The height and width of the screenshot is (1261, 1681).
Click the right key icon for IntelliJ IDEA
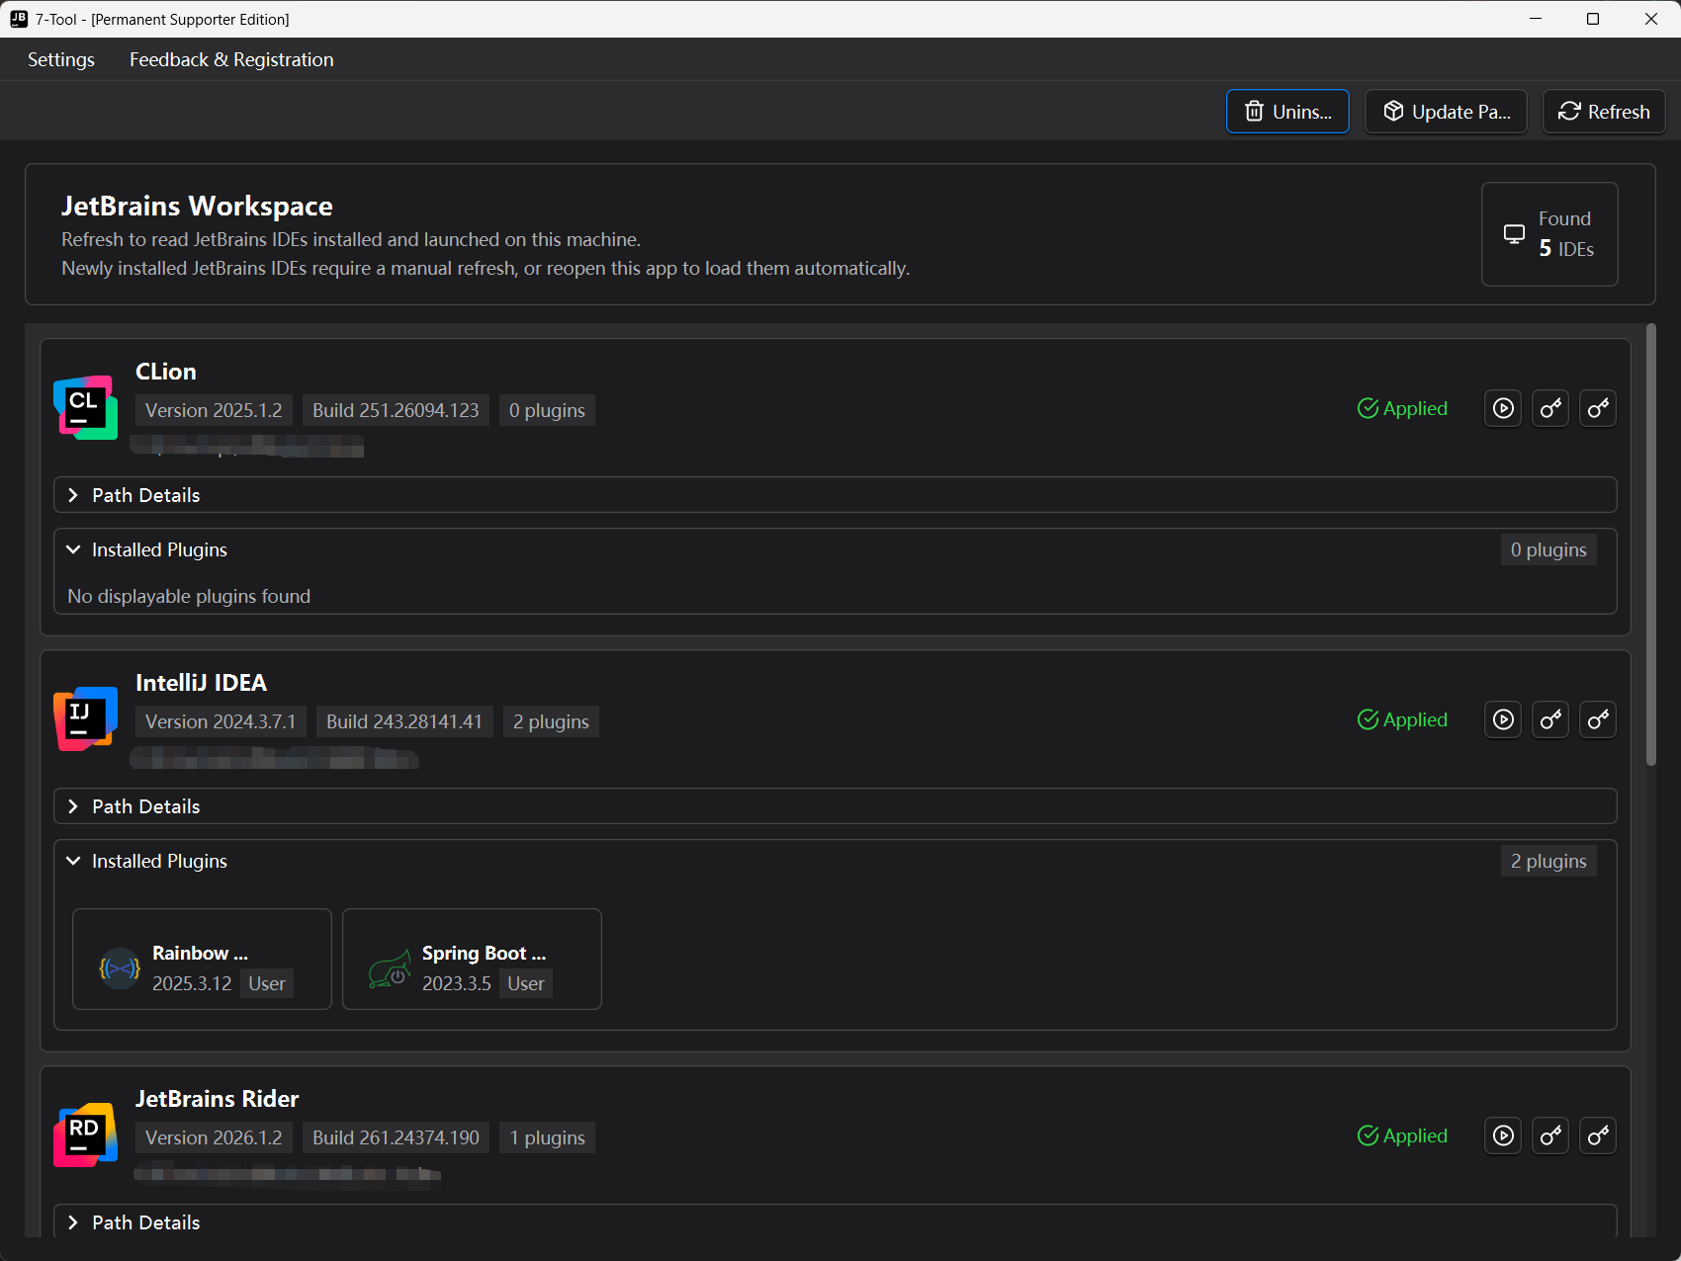pyautogui.click(x=1598, y=719)
